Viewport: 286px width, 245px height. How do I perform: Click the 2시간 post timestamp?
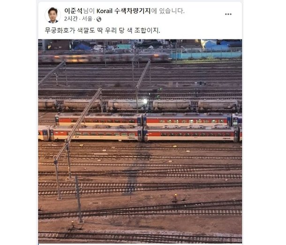point(71,19)
